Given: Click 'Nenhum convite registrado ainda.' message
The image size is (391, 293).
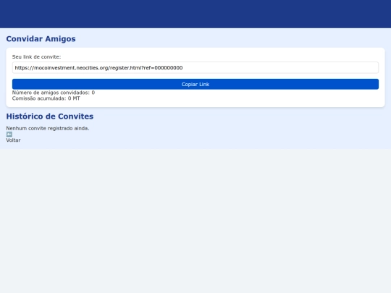Looking at the screenshot, I should (x=48, y=128).
